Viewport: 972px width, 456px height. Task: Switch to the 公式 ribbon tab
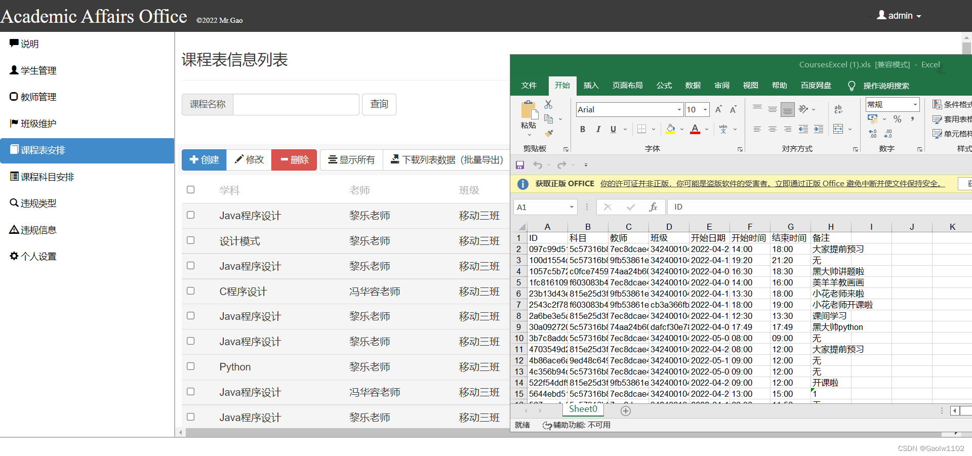pos(664,86)
